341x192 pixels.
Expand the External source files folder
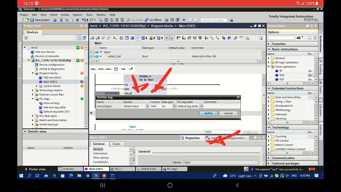(x=33, y=94)
